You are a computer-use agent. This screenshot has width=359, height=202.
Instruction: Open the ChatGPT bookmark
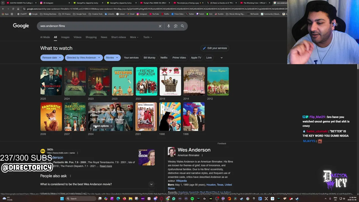[x=22, y=14]
